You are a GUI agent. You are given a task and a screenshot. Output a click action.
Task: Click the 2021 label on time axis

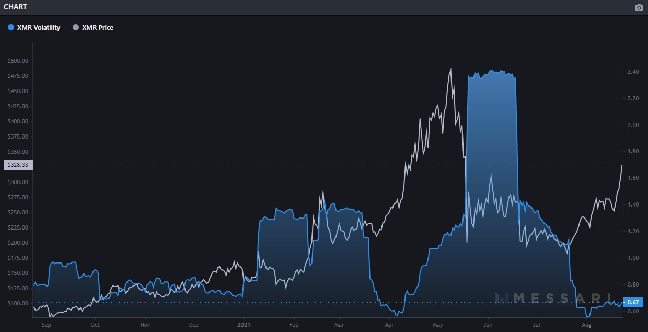click(244, 325)
